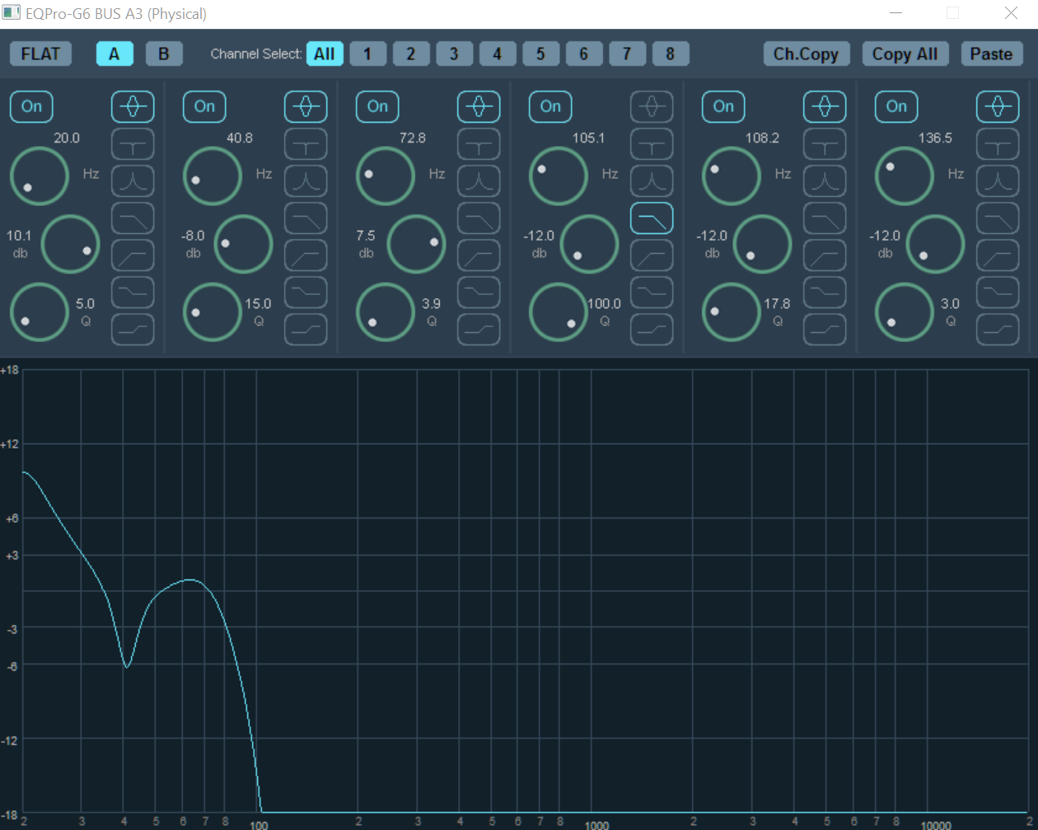Click the 136.5 Hz frequency knob
This screenshot has height=830, width=1038.
[905, 176]
